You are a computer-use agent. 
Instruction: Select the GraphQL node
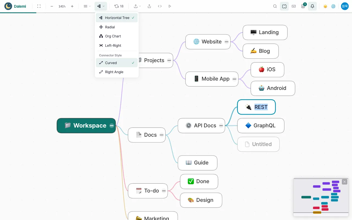click(261, 126)
